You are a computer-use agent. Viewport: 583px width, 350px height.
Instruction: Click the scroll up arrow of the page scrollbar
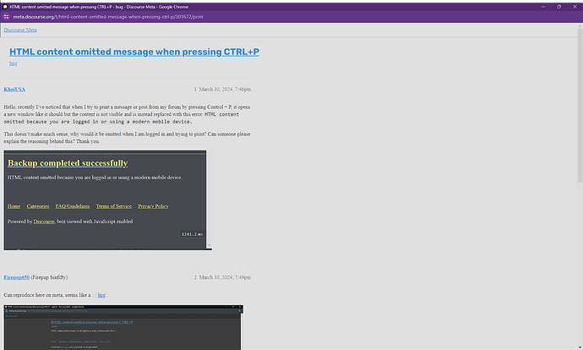(x=580, y=26)
